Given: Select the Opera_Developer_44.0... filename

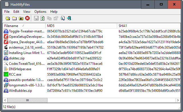Looking at the screenshot, I should pyautogui.click(x=27, y=42).
